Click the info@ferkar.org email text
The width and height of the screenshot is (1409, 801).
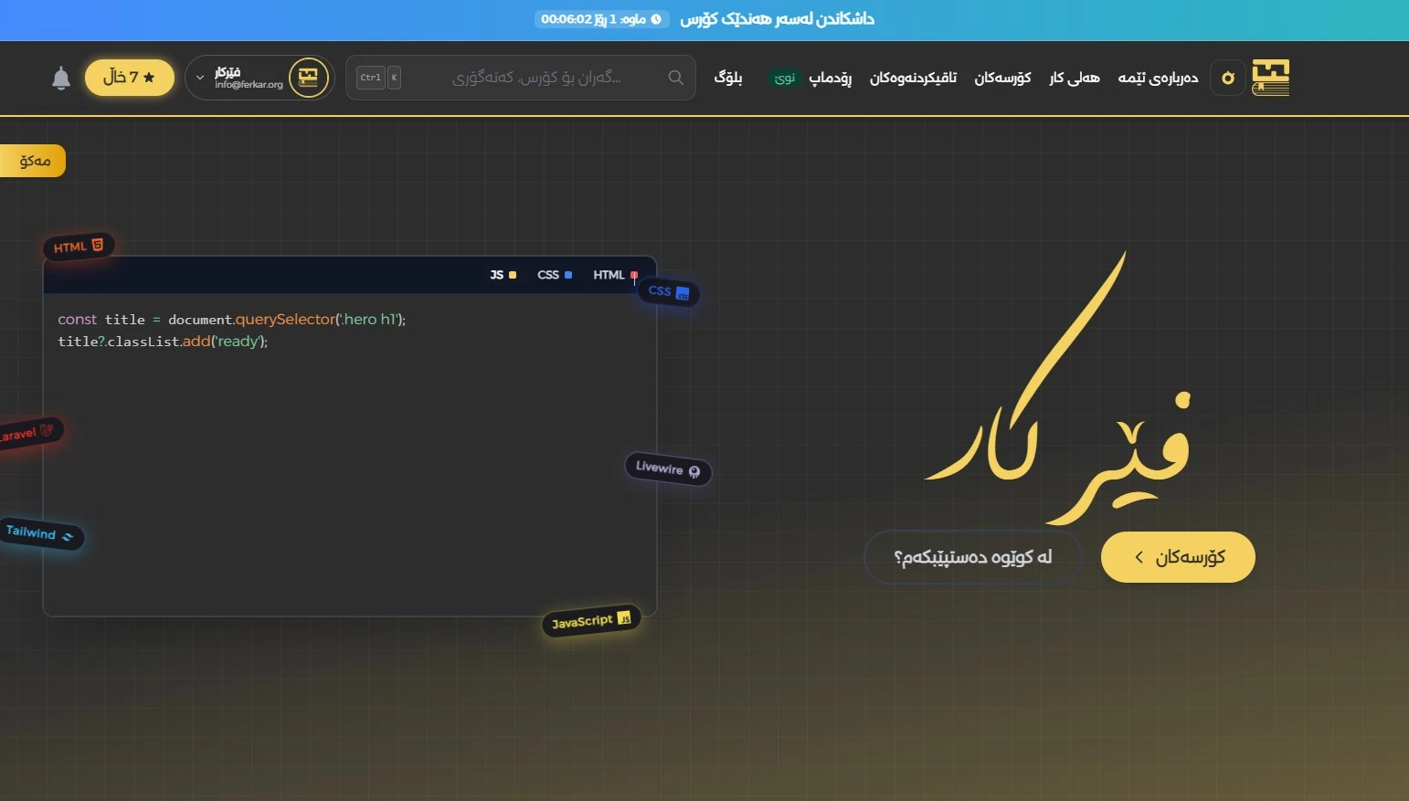pyautogui.click(x=249, y=85)
